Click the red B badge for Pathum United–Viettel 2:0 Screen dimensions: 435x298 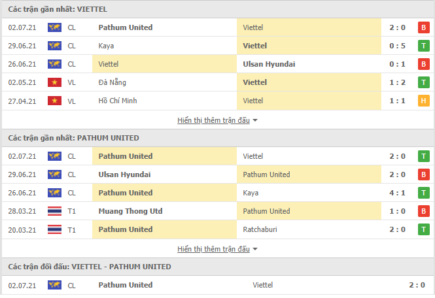tap(424, 27)
